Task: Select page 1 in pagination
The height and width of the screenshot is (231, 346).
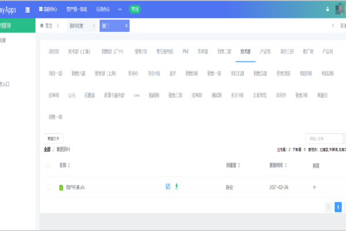Action: pyautogui.click(x=338, y=207)
